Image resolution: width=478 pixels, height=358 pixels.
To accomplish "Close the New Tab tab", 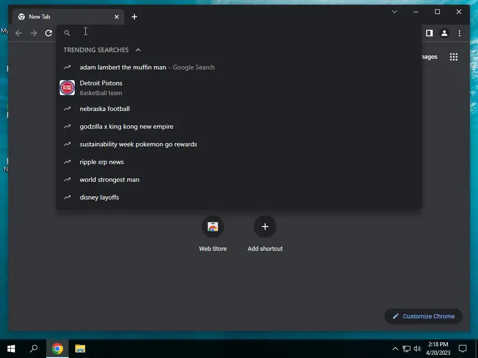I will click(x=116, y=17).
